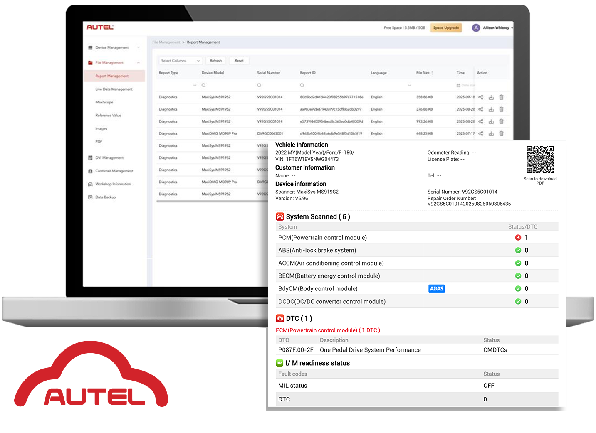Click the PCM (1 DTC) red heading
Image resolution: width=596 pixels, height=433 pixels.
pyautogui.click(x=328, y=330)
